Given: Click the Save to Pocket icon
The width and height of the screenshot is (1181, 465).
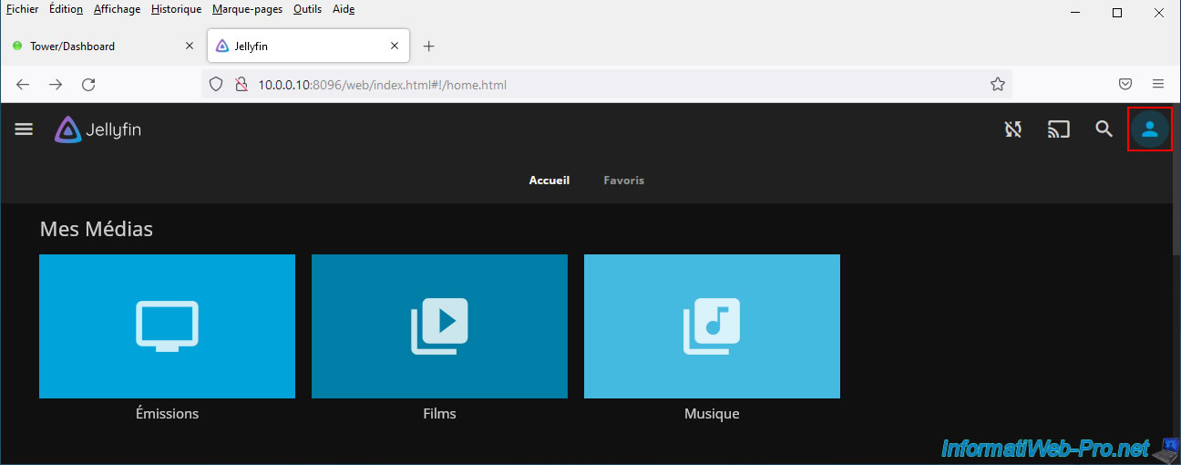Looking at the screenshot, I should pyautogui.click(x=1125, y=85).
